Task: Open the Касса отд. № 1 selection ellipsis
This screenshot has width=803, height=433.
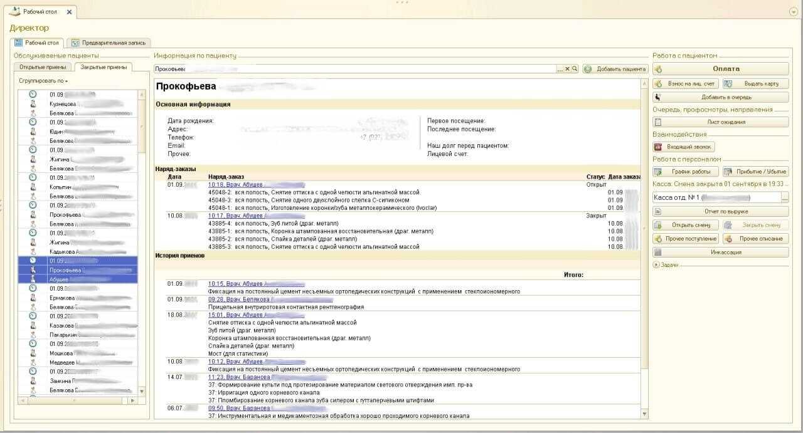Action: click(785, 198)
